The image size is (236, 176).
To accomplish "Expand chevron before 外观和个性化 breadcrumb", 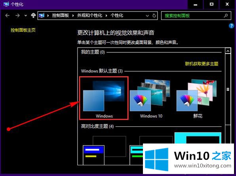I will 73,15.
